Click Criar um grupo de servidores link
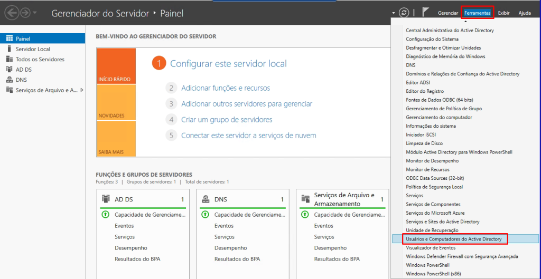The height and width of the screenshot is (279, 541). point(227,120)
